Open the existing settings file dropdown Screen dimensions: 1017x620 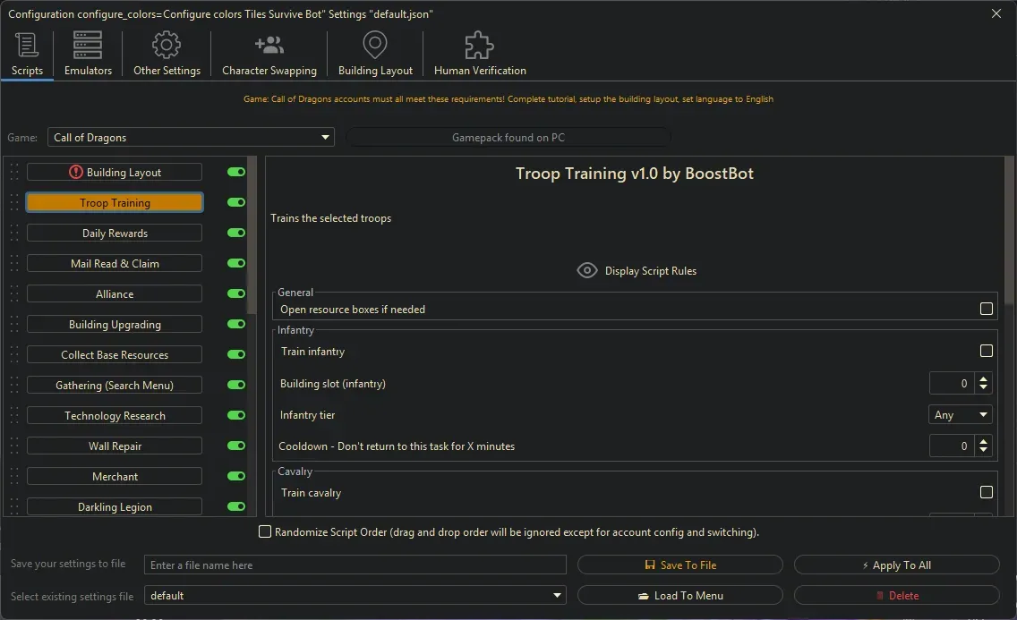[556, 595]
